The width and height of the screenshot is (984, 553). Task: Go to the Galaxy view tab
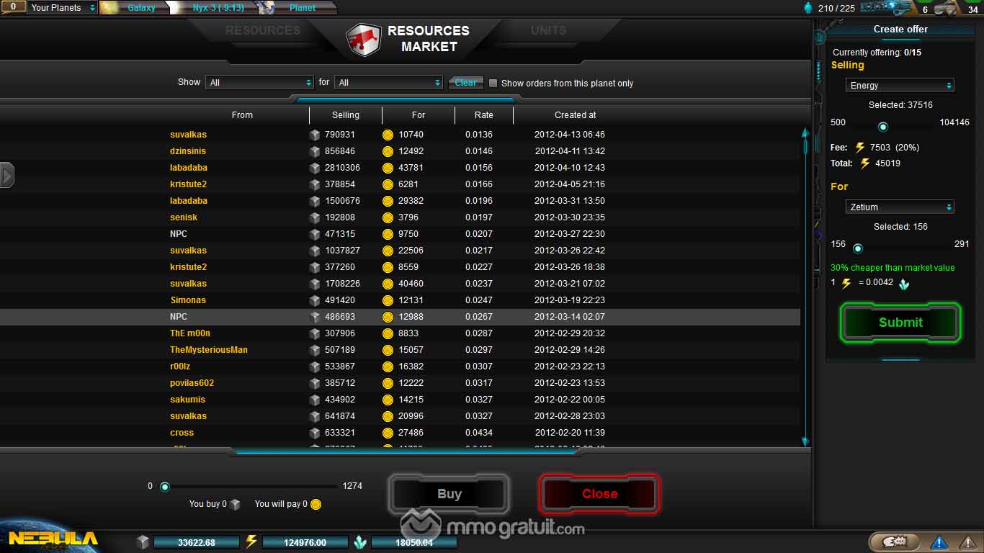pyautogui.click(x=141, y=8)
